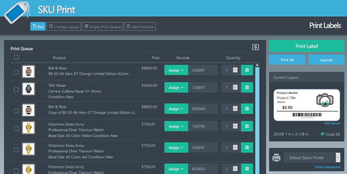
Task: Adjust quantity stepper for barcode 338297 row
Action: [235, 148]
